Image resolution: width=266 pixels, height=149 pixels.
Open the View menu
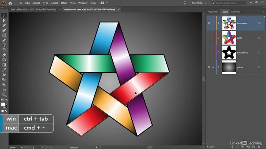(x=73, y=3)
